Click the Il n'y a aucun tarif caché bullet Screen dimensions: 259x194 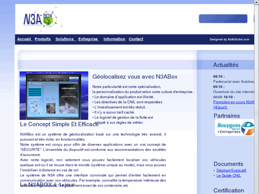click(114, 112)
